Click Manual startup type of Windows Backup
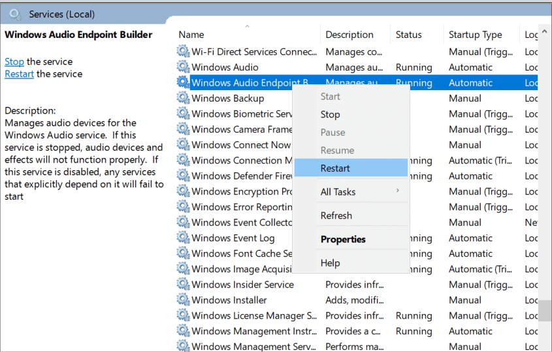This screenshot has width=552, height=352. (x=464, y=98)
